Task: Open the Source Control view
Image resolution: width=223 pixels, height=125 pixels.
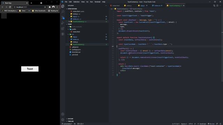Action: (63, 17)
